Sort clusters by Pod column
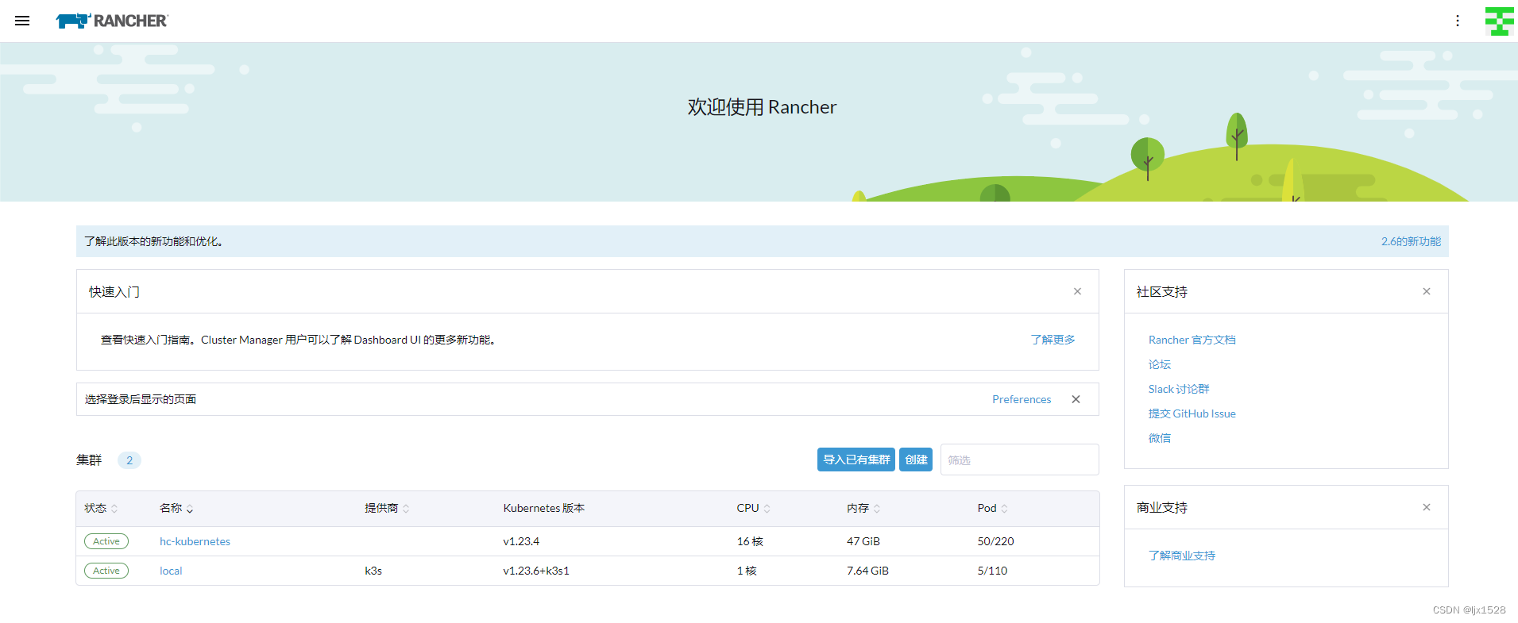Viewport: 1518px width, 623px height. coord(992,508)
